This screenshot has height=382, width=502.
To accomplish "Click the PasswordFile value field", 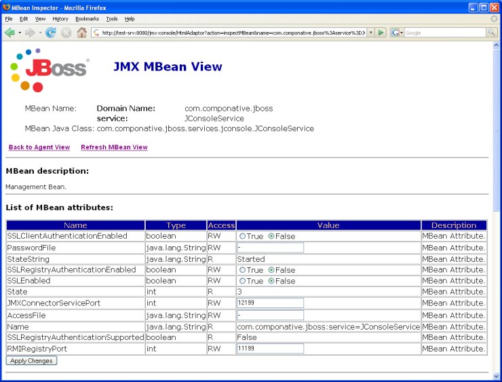I will pyautogui.click(x=270, y=248).
